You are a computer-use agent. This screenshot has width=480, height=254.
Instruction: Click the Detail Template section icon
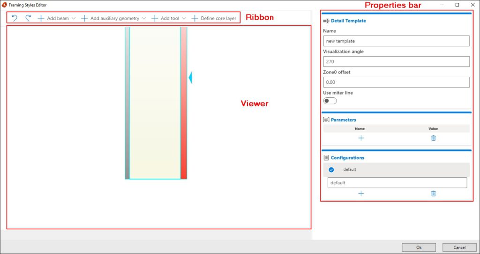pyautogui.click(x=326, y=21)
